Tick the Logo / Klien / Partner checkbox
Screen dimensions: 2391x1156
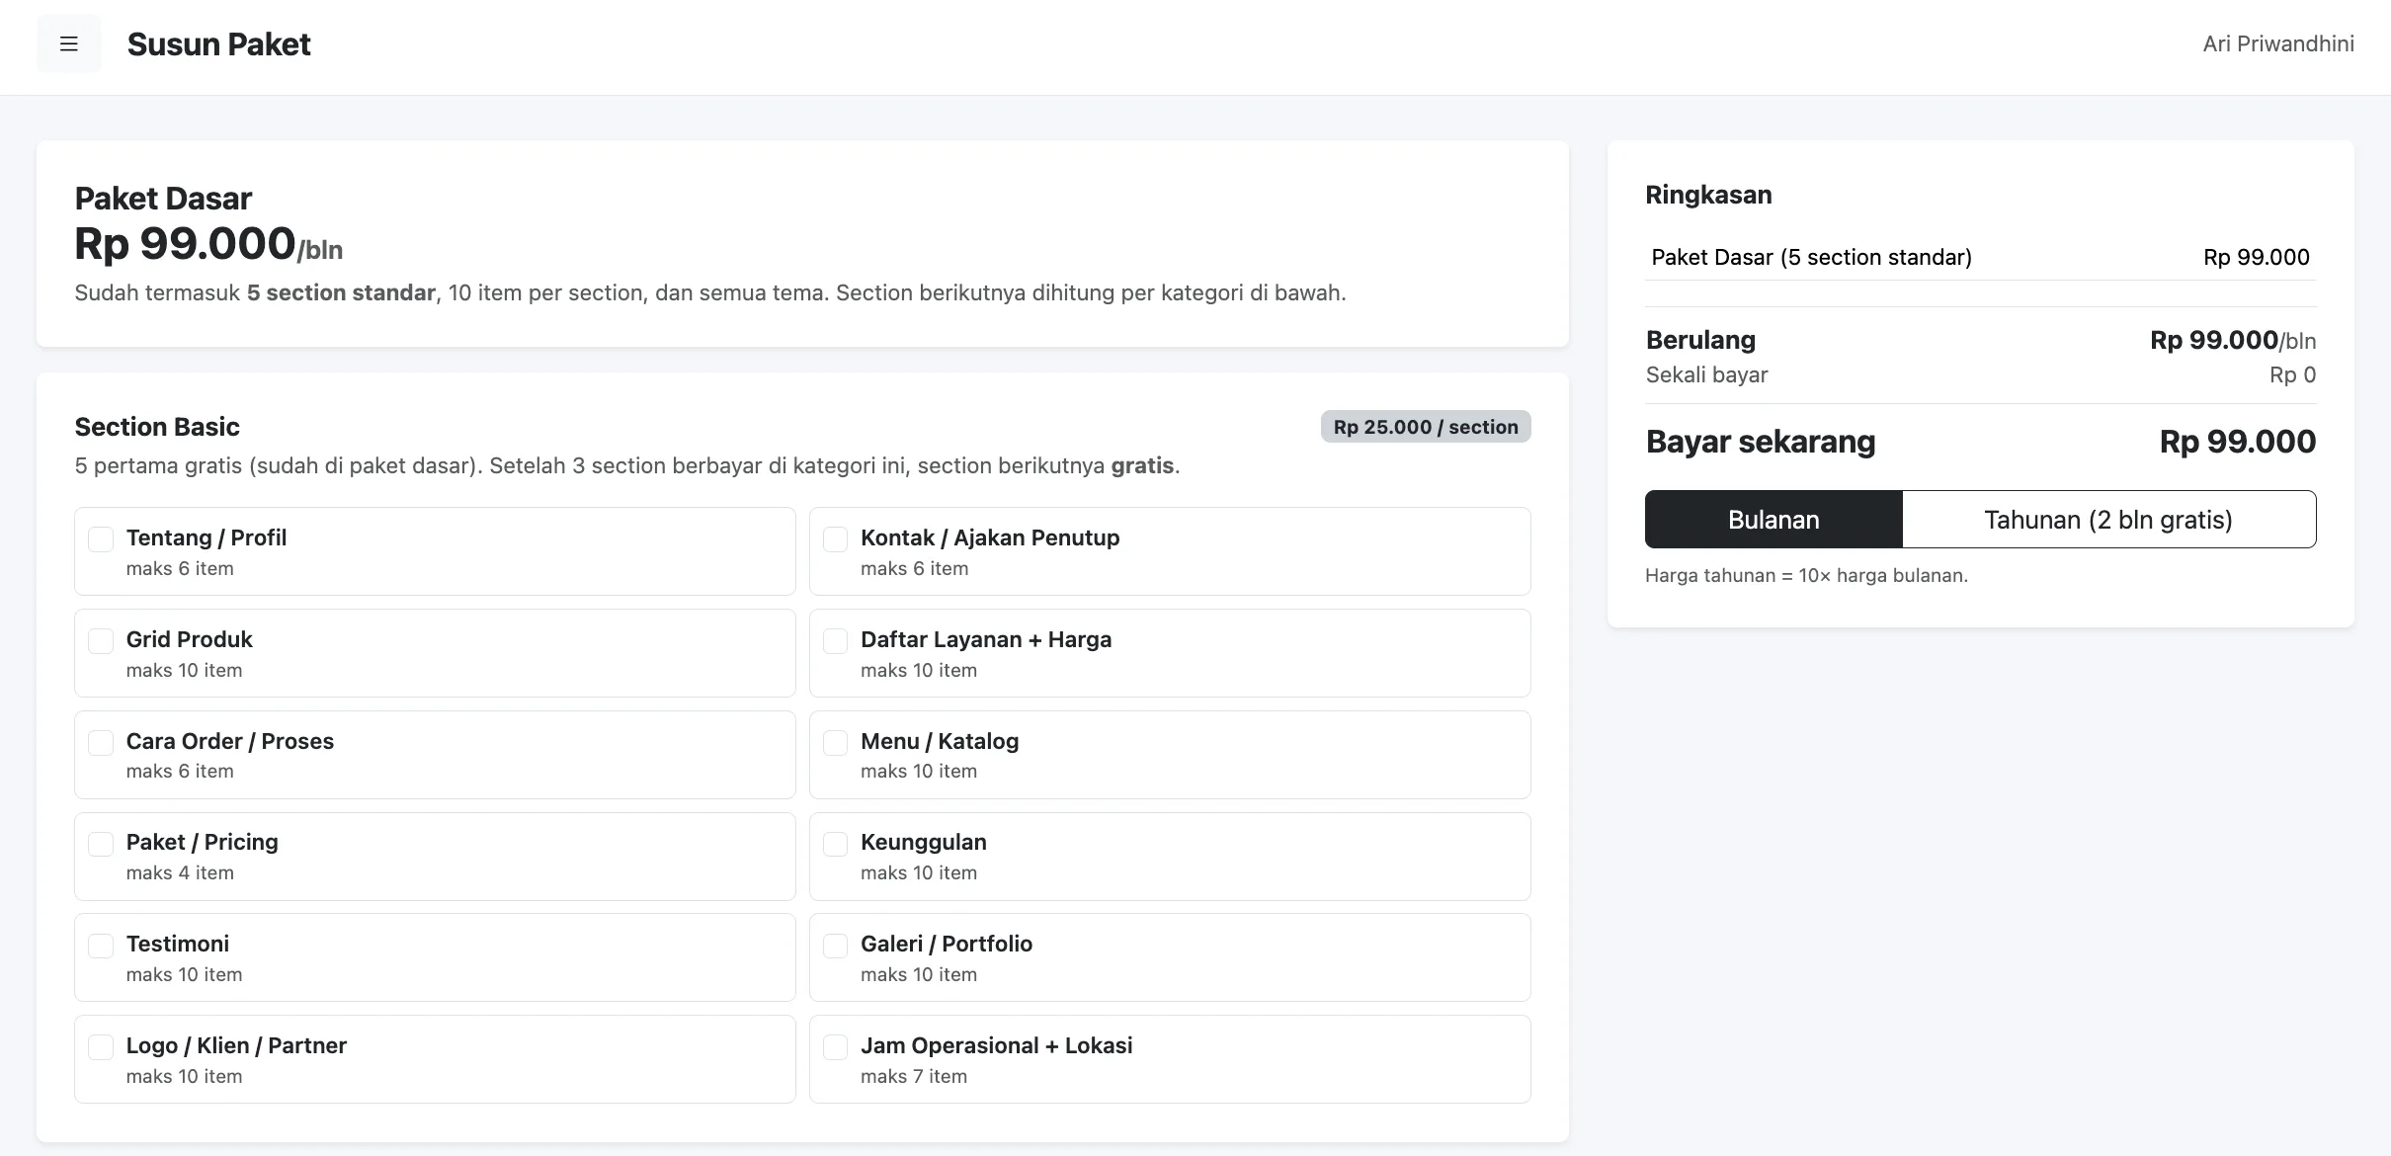pos(101,1046)
